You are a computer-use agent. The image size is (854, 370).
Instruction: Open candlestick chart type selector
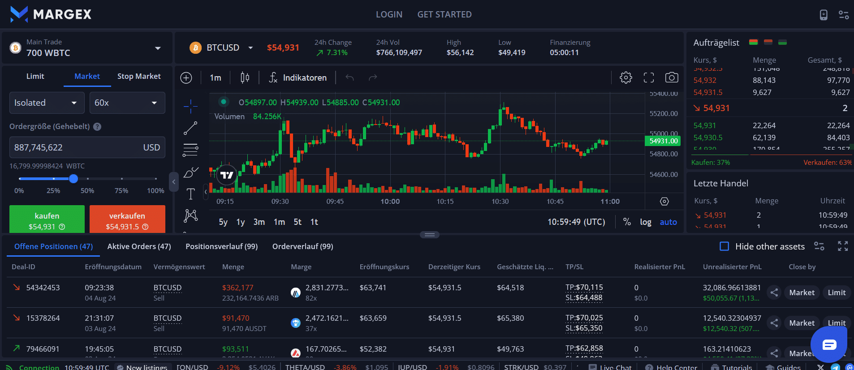pyautogui.click(x=245, y=78)
